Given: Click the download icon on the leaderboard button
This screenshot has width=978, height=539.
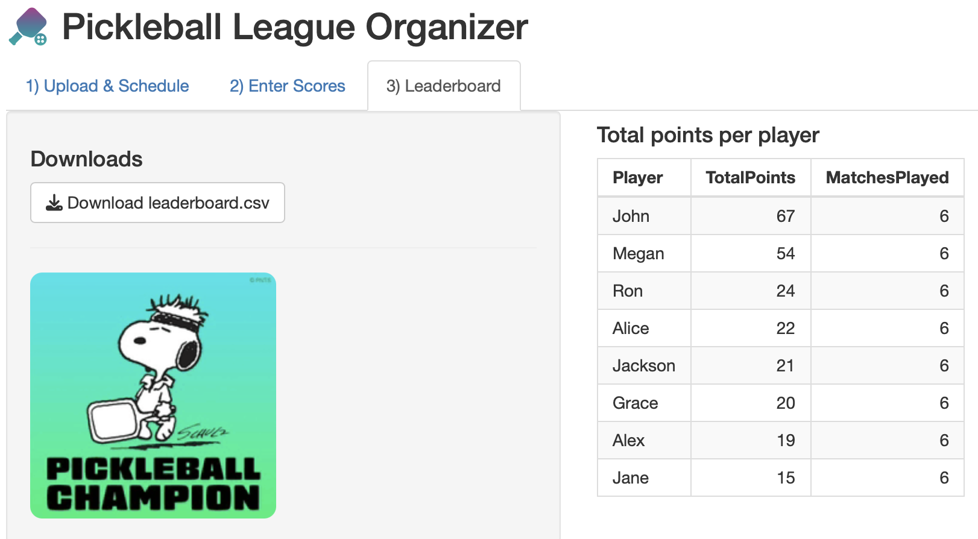Looking at the screenshot, I should (x=54, y=203).
